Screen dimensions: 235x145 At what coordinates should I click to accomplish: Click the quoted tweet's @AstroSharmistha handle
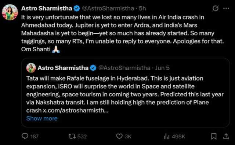click(x=124, y=68)
